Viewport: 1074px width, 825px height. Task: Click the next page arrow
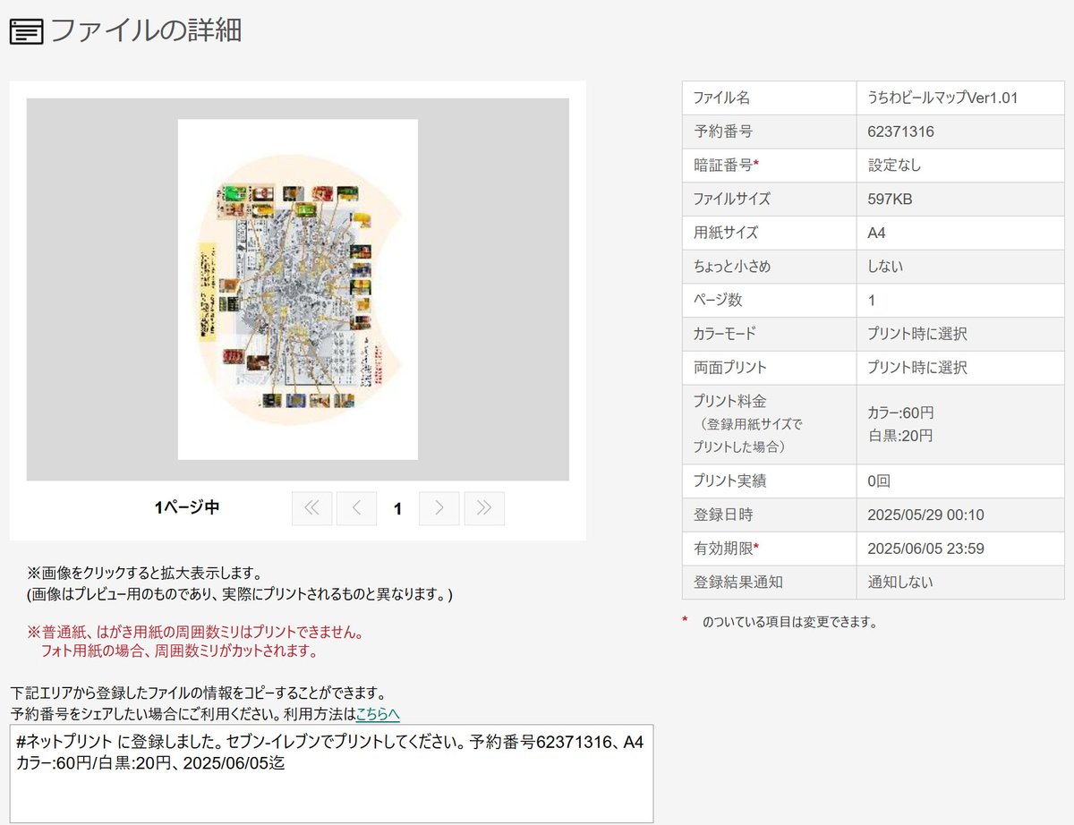(x=439, y=507)
